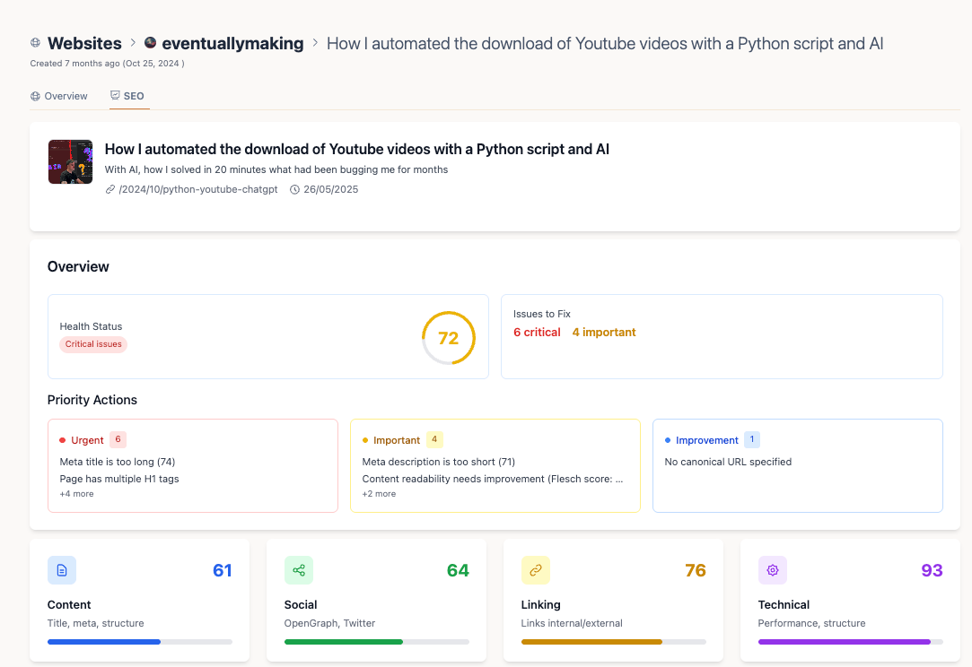Click the article thumbnail image
The height and width of the screenshot is (667, 972).
point(70,162)
